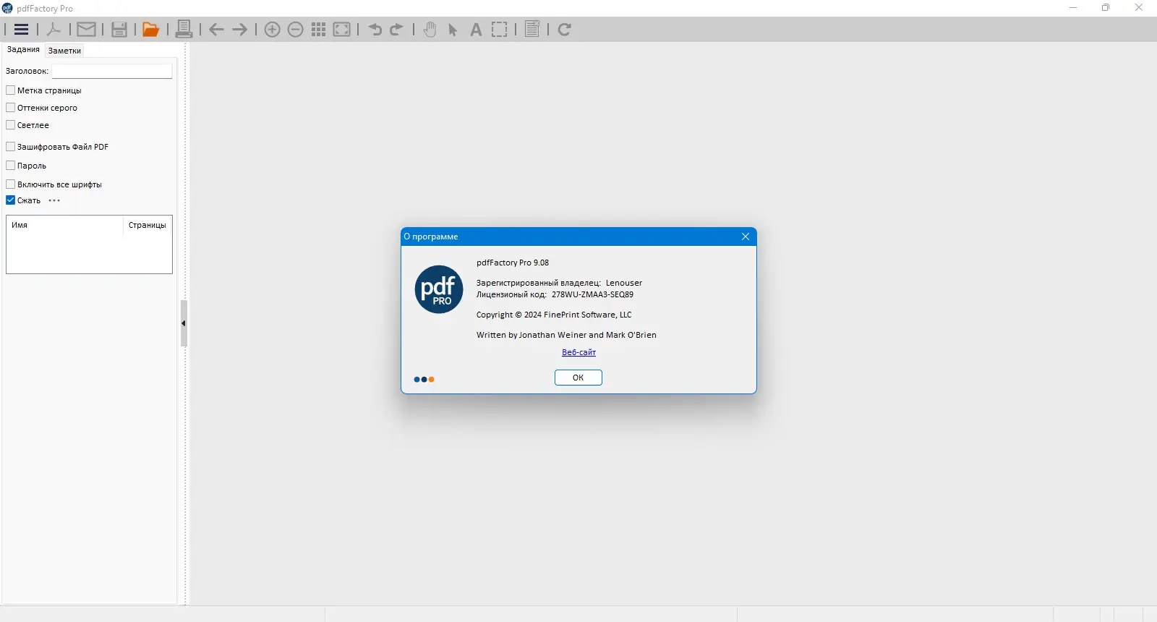Screen dimensions: 1157x622
Task: Open the Веб-сайт link
Action: coord(578,352)
